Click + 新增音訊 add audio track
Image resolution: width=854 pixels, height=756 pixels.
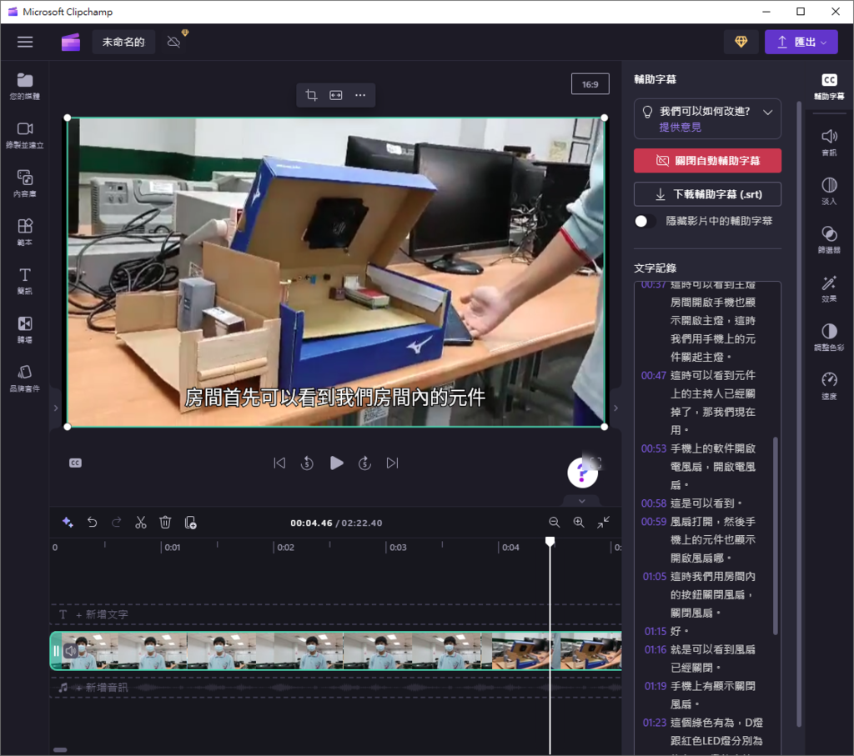pyautogui.click(x=102, y=688)
